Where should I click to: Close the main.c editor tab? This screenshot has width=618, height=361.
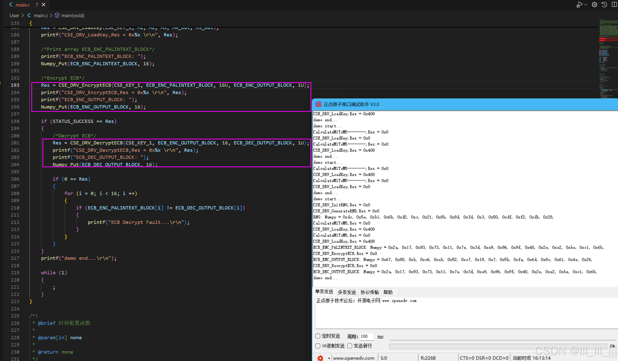pos(43,5)
